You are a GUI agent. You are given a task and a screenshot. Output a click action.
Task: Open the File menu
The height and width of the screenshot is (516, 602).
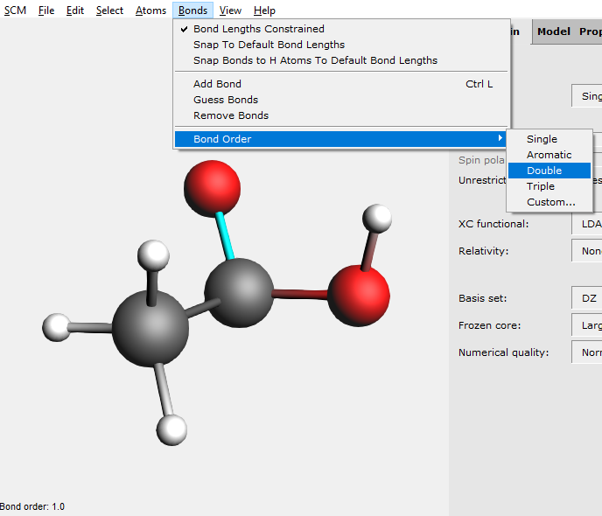(46, 10)
